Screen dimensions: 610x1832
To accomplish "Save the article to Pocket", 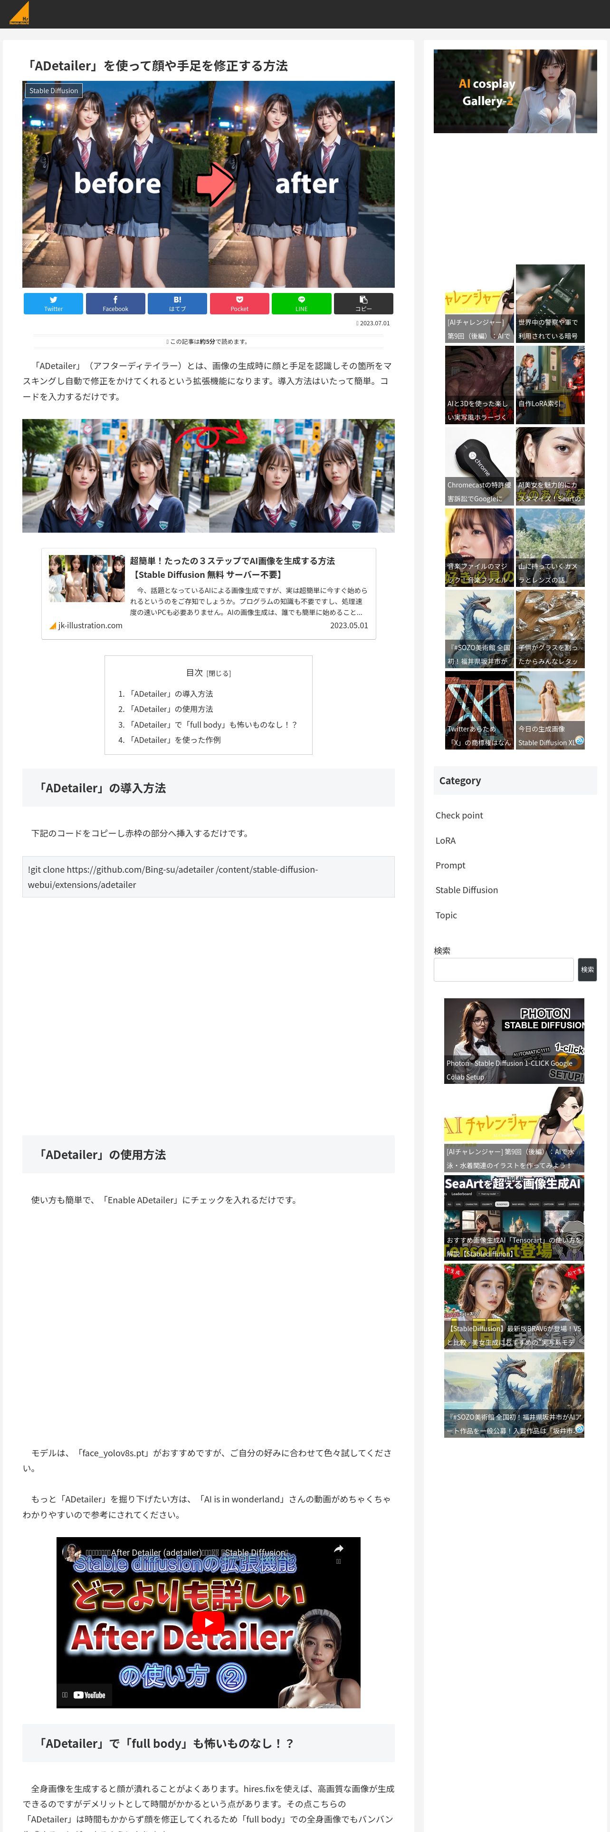I will coord(239,304).
